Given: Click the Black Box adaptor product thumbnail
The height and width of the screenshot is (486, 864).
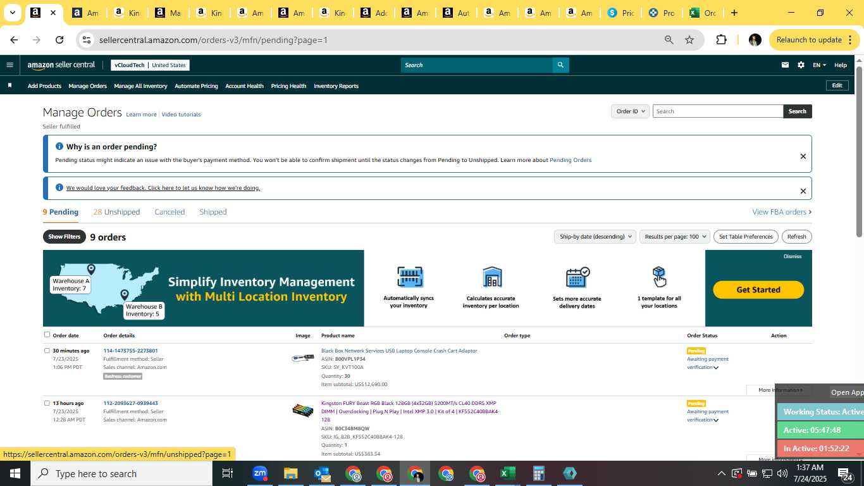Looking at the screenshot, I should click(x=303, y=358).
